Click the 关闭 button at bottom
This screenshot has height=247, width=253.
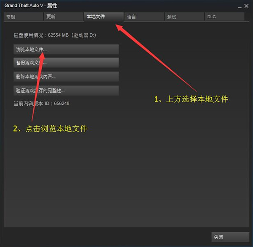click(230, 237)
